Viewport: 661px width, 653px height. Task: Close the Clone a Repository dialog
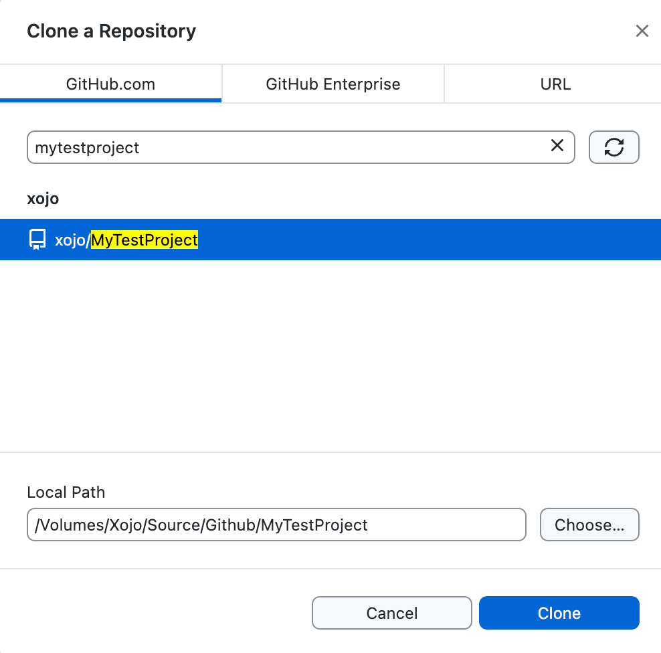[642, 31]
